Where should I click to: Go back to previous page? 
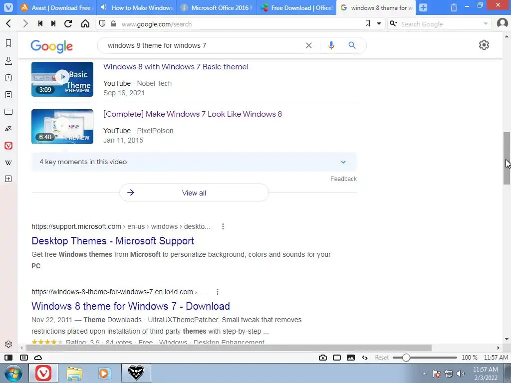click(9, 23)
